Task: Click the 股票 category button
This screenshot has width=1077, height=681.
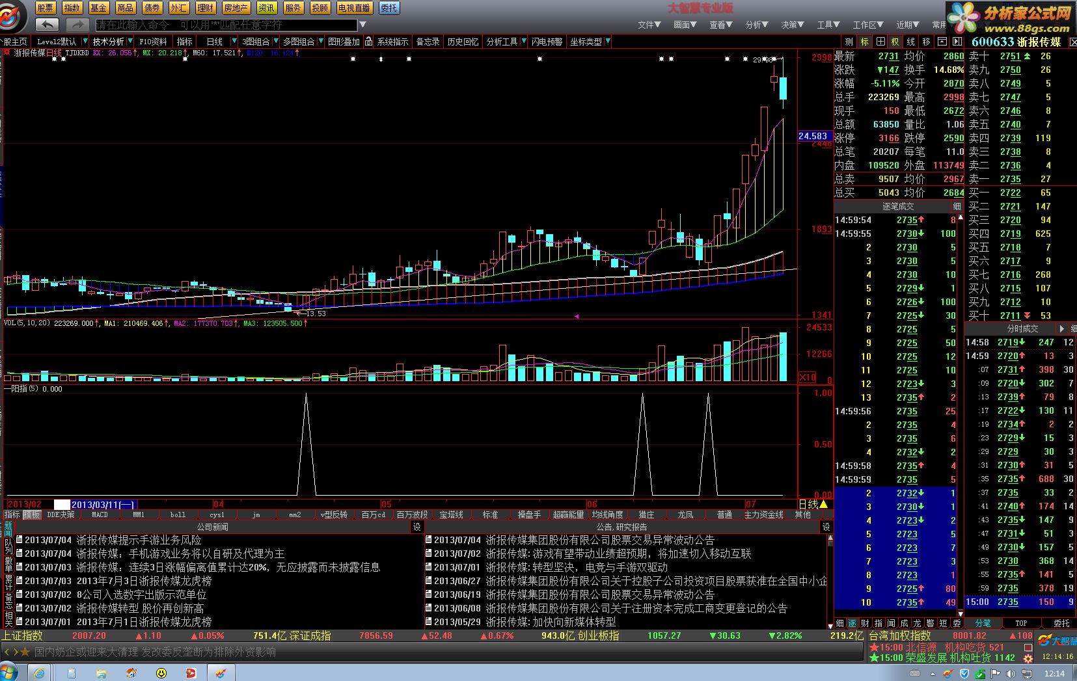Action: click(x=45, y=8)
